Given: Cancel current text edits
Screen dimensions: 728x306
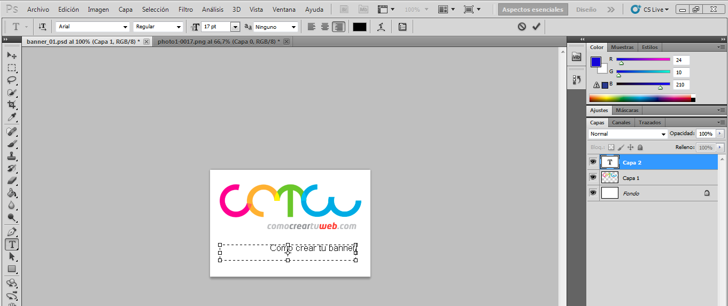Looking at the screenshot, I should click(522, 27).
